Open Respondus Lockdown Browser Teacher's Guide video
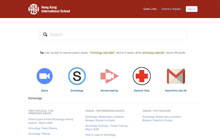Viewport: 220px width, 138px height. [162, 118]
